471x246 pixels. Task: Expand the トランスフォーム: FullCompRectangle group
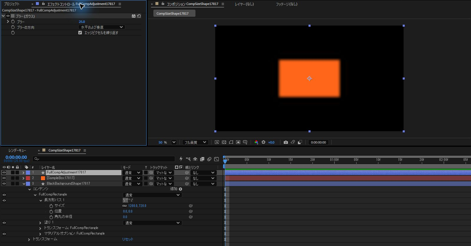40,228
